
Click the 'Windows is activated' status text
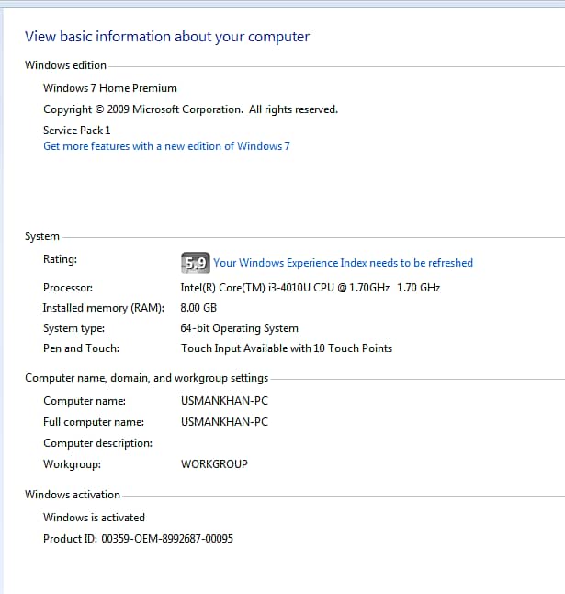(94, 518)
